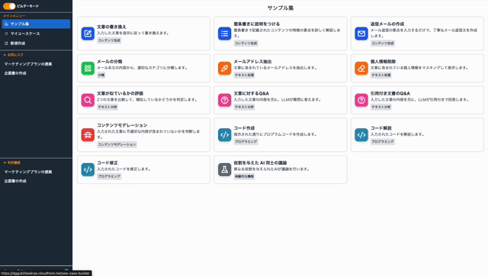Click コンテンツ生成 tag on 箇条書きに説明をつける card
The width and height of the screenshot is (488, 276).
coord(246,43)
